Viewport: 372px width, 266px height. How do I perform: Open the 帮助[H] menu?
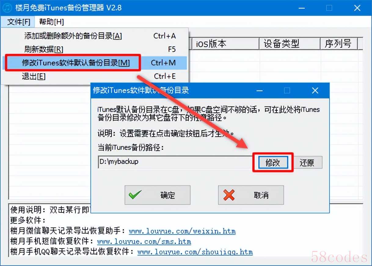tap(51, 22)
